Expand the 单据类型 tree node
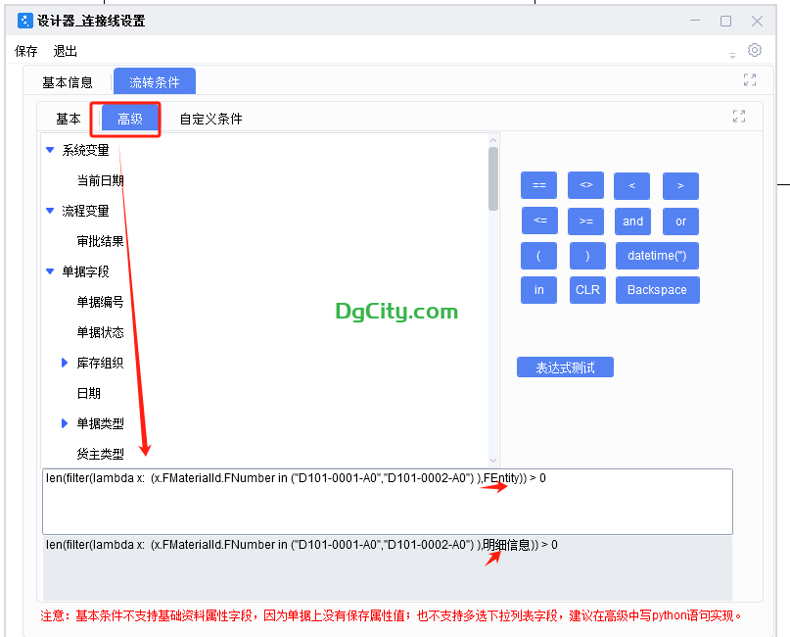 [x=64, y=422]
